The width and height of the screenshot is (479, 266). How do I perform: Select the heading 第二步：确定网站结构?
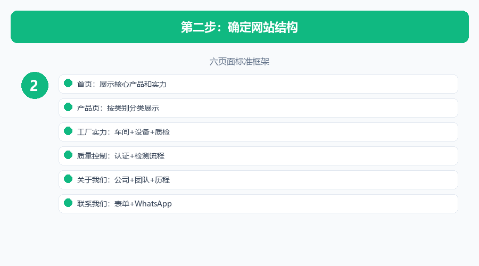[x=239, y=27]
